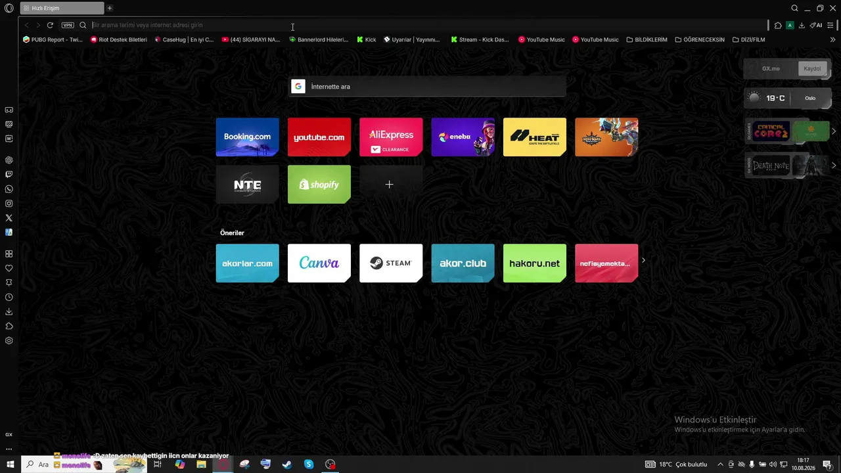The width and height of the screenshot is (841, 473).
Task: Open Downloads icon in the sidebar
Action: (x=9, y=311)
